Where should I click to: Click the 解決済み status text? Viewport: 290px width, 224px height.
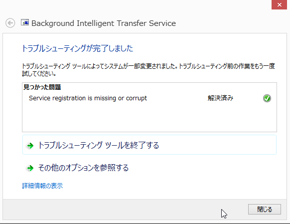pyautogui.click(x=220, y=98)
